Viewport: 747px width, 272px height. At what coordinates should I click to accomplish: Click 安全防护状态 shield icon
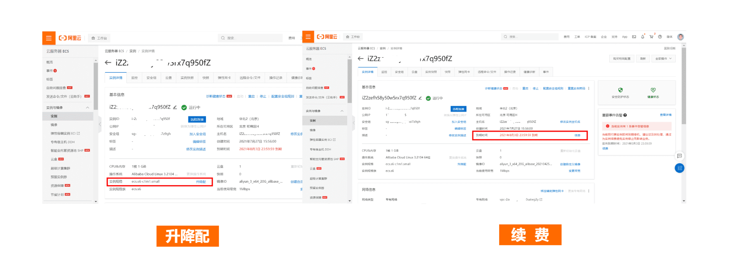(620, 90)
